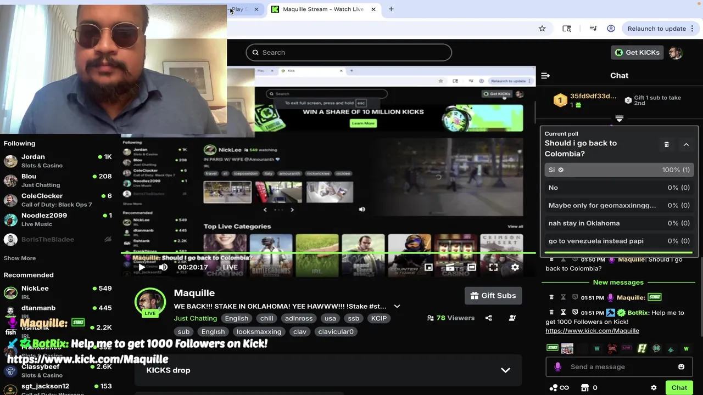Delete the current poll with the trash icon

(x=667, y=144)
